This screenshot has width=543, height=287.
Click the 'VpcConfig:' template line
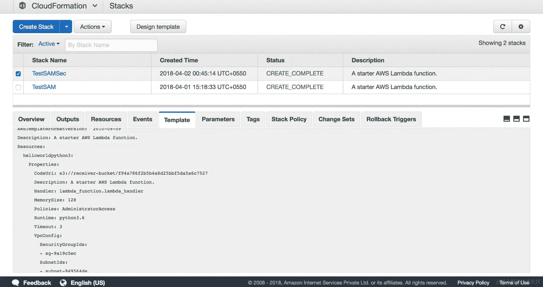point(48,236)
